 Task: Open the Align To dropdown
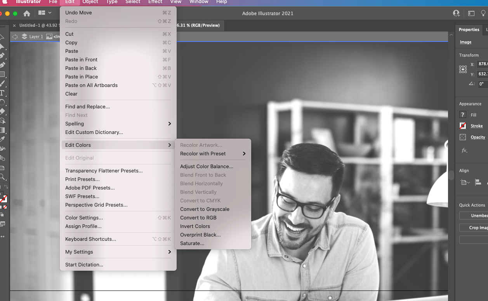tap(465, 182)
